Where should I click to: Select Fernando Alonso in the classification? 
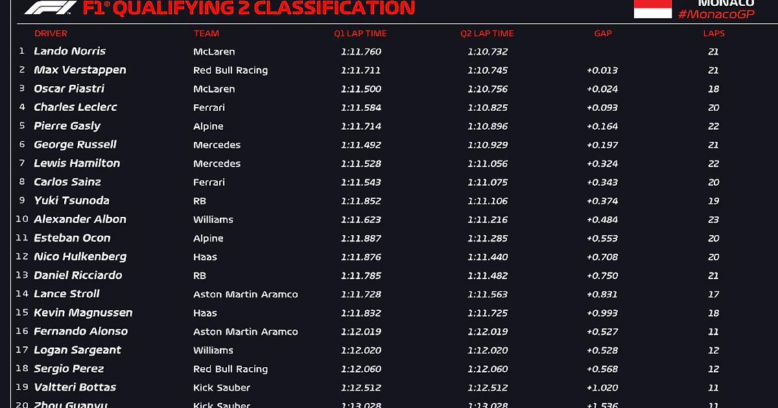point(80,332)
